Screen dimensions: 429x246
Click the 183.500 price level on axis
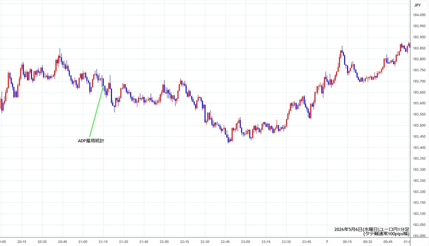[419, 125]
